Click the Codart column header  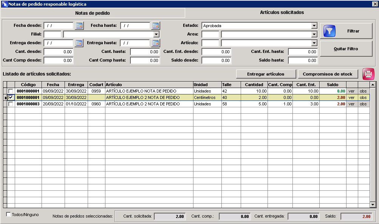(x=96, y=85)
